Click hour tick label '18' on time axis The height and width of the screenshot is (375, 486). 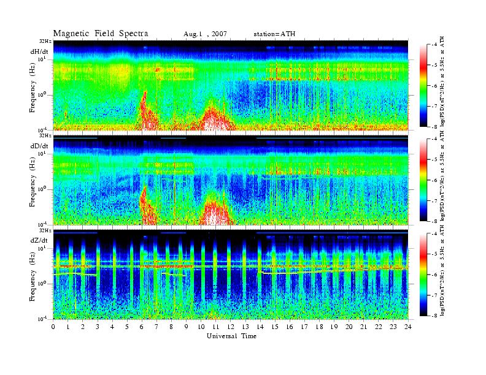point(319,327)
